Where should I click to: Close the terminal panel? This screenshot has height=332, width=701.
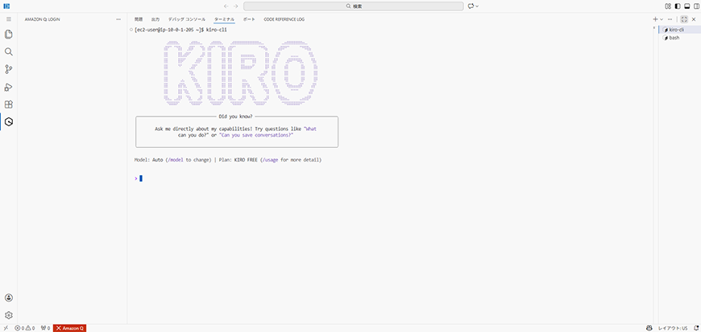coord(694,19)
